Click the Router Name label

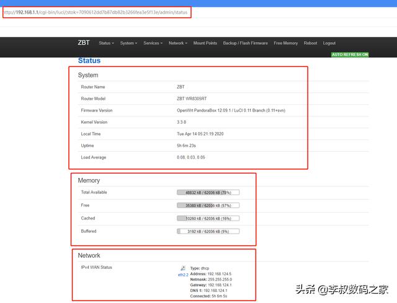coord(93,87)
